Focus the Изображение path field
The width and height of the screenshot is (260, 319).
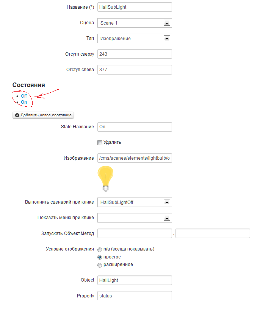click(135, 158)
